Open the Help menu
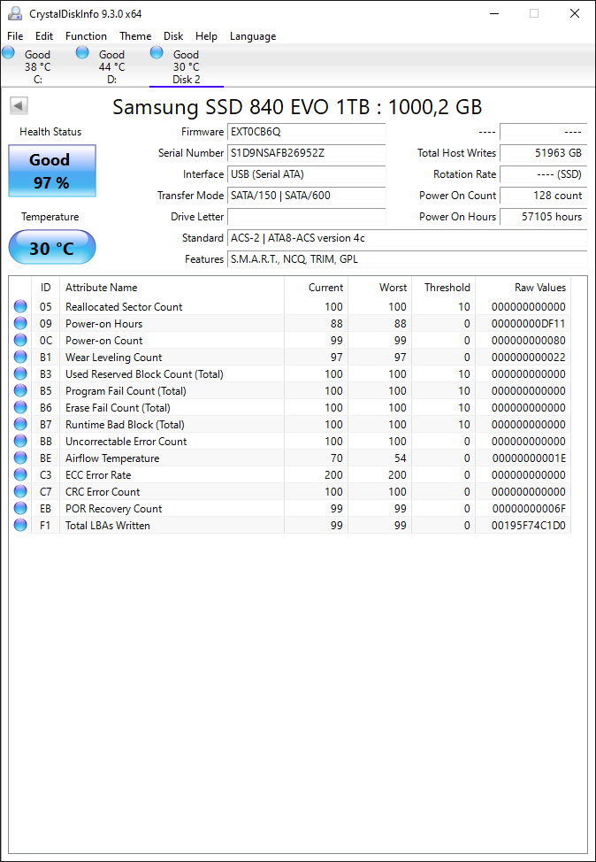This screenshot has height=862, width=596. pyautogui.click(x=207, y=36)
